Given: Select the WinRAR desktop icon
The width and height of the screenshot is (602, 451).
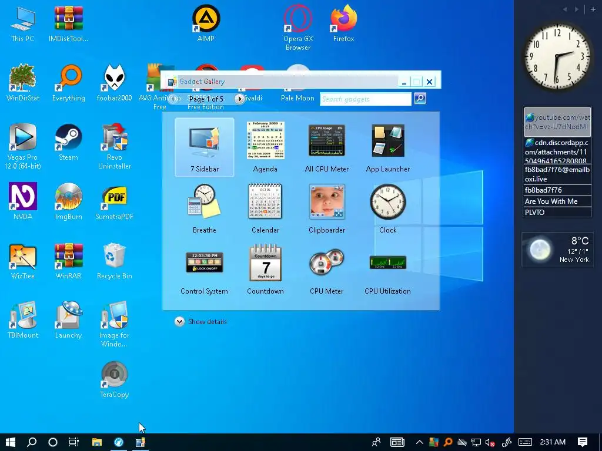Looking at the screenshot, I should pyautogui.click(x=68, y=261).
